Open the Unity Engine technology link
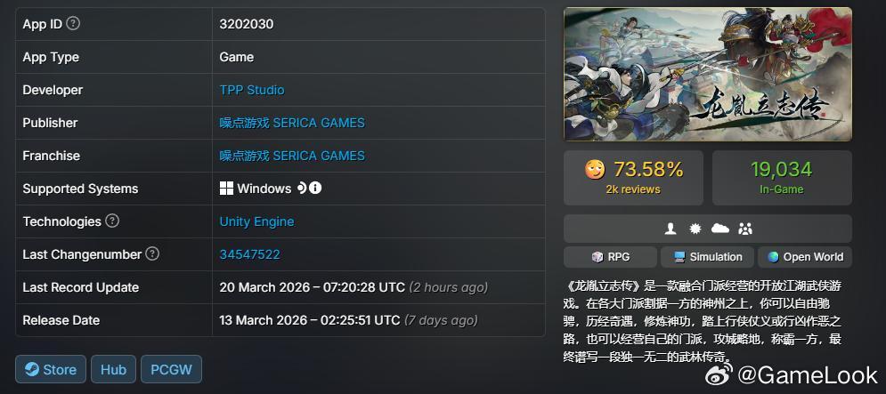 [x=256, y=221]
